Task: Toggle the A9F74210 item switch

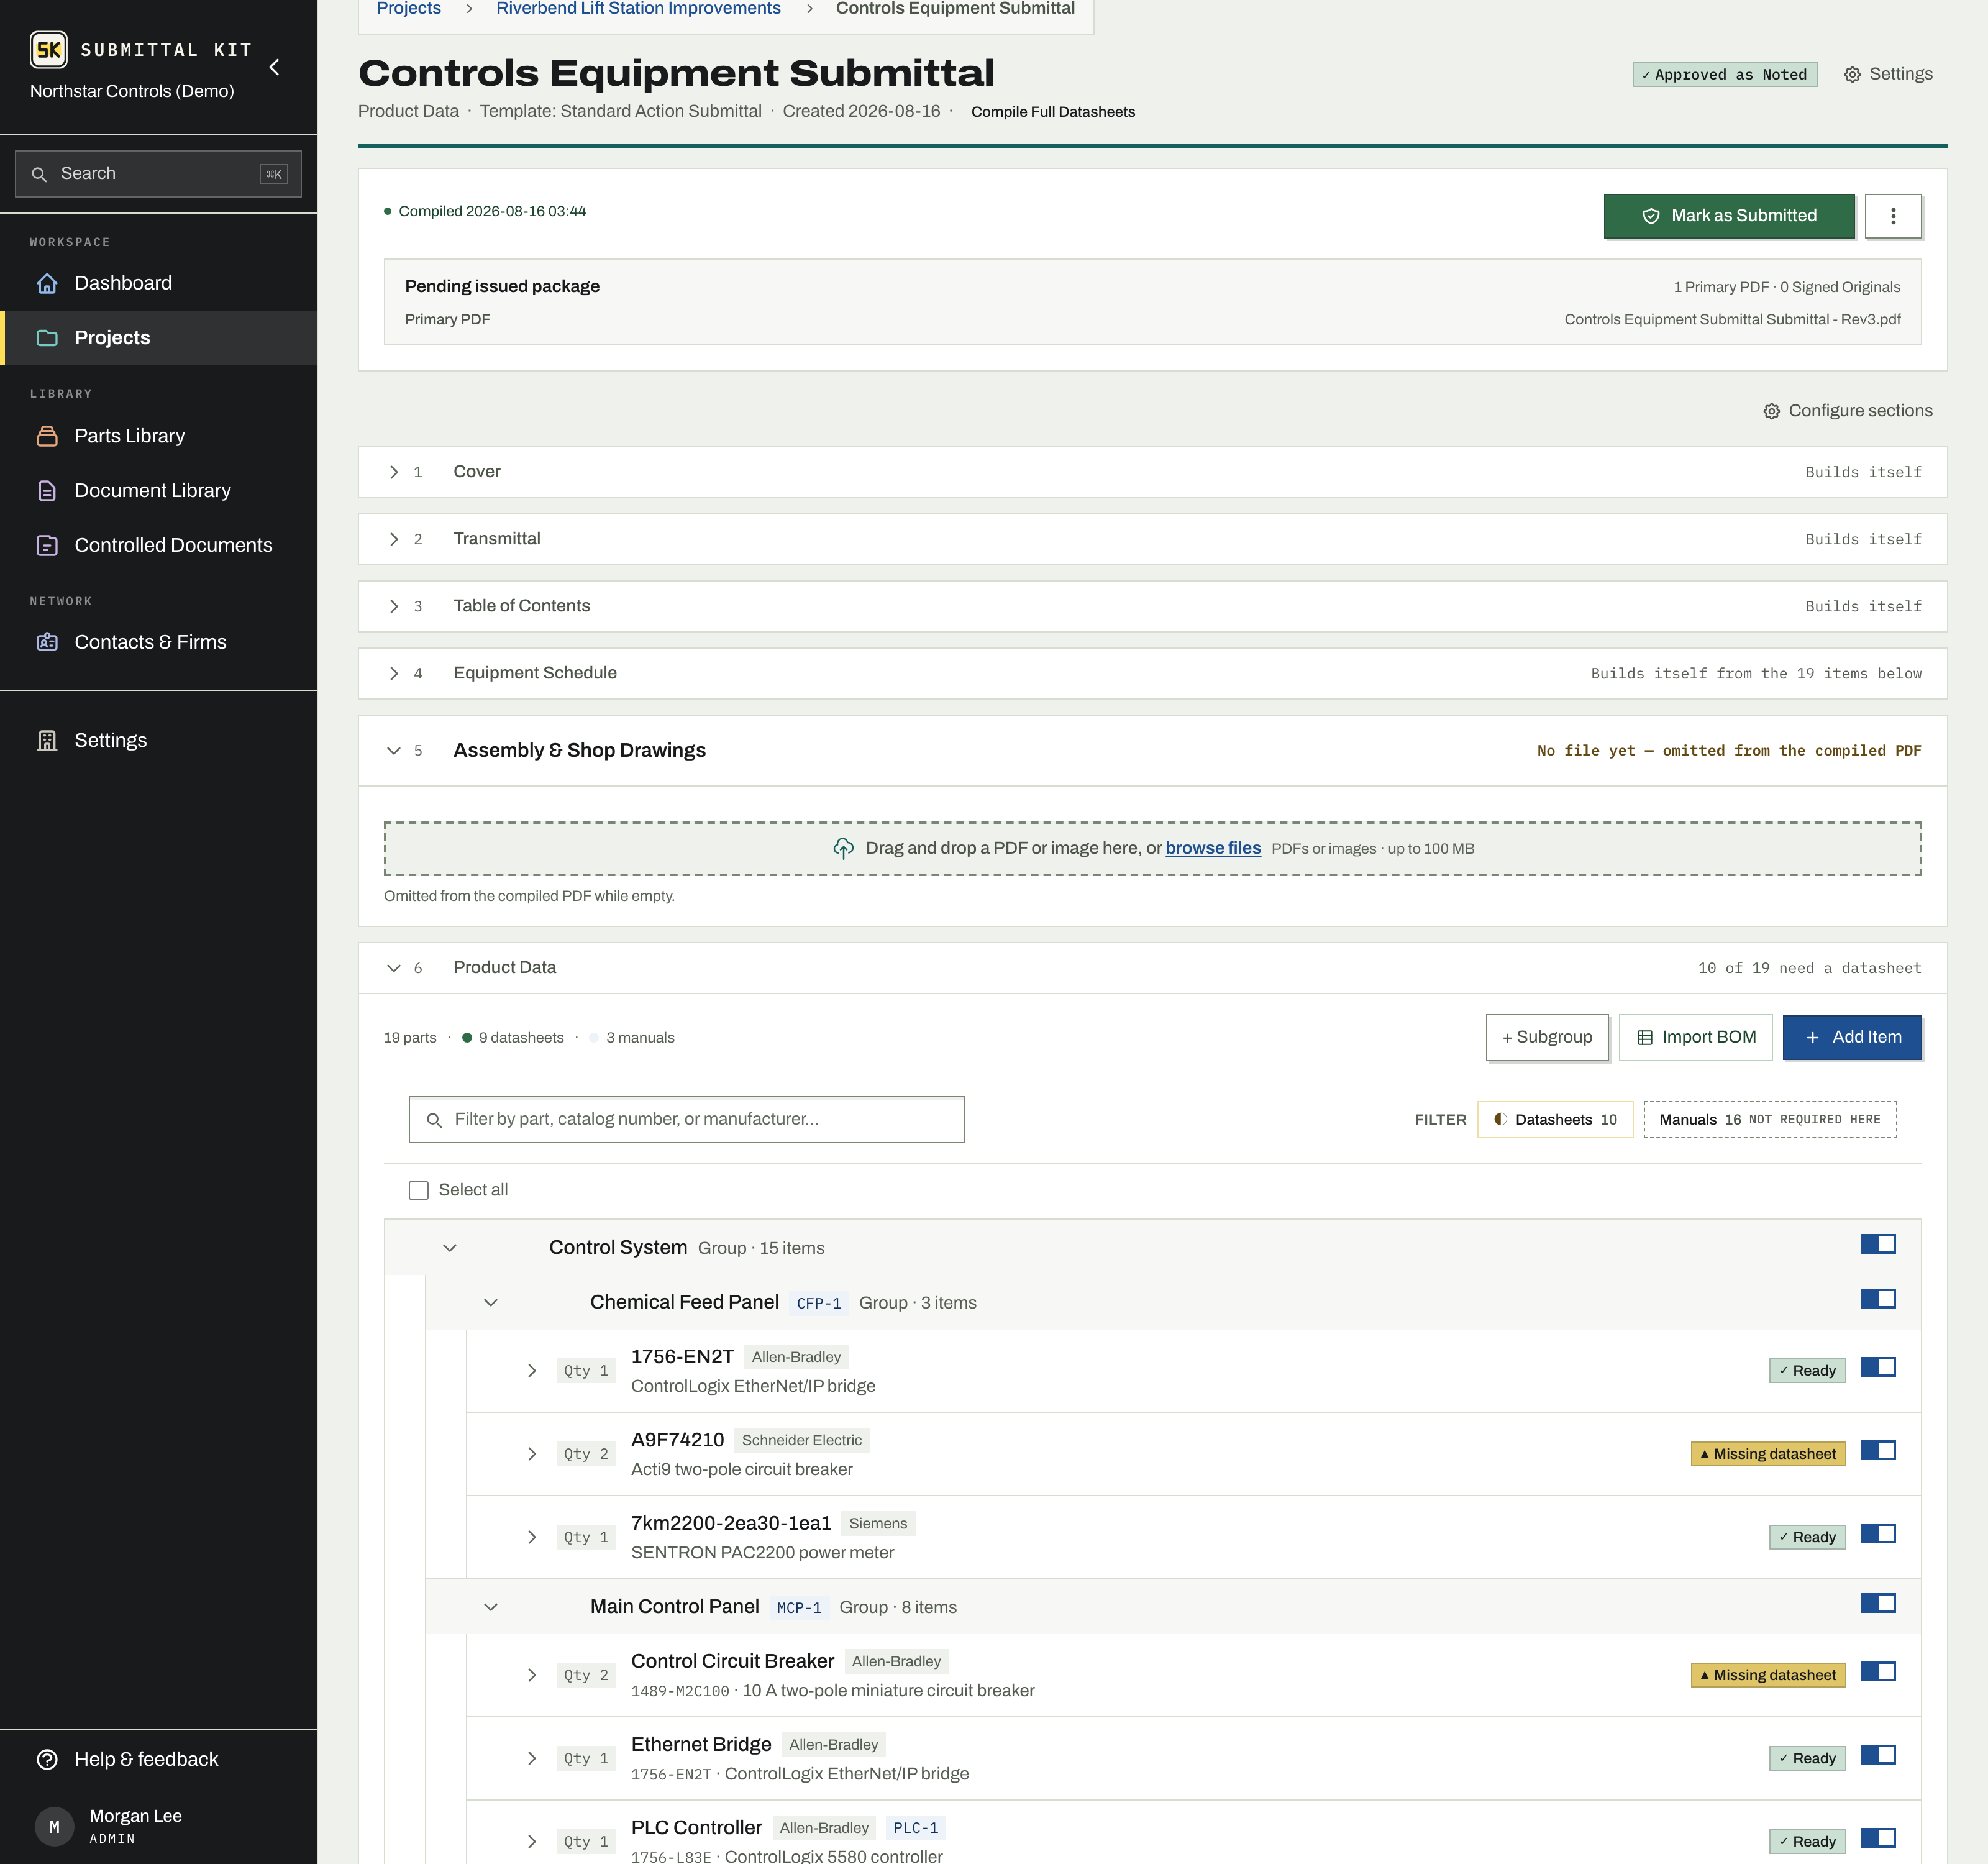Action: coord(1878,1450)
